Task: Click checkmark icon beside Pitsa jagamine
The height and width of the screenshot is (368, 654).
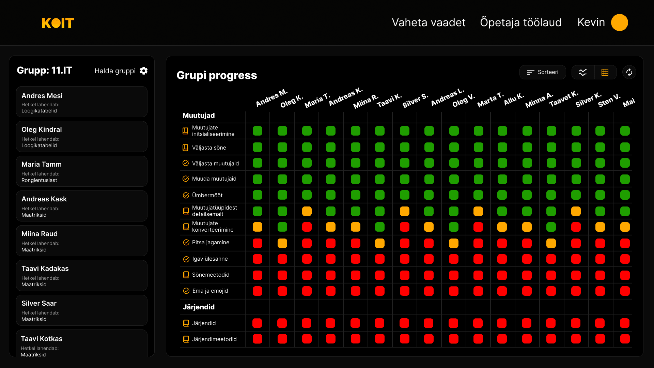Action: pos(186,242)
